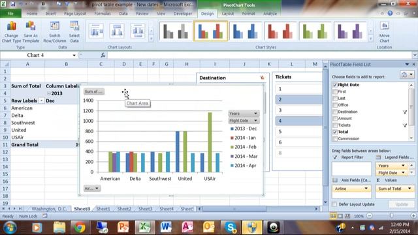Check the Office field
This screenshot has height=235, width=418.
pyautogui.click(x=335, y=104)
